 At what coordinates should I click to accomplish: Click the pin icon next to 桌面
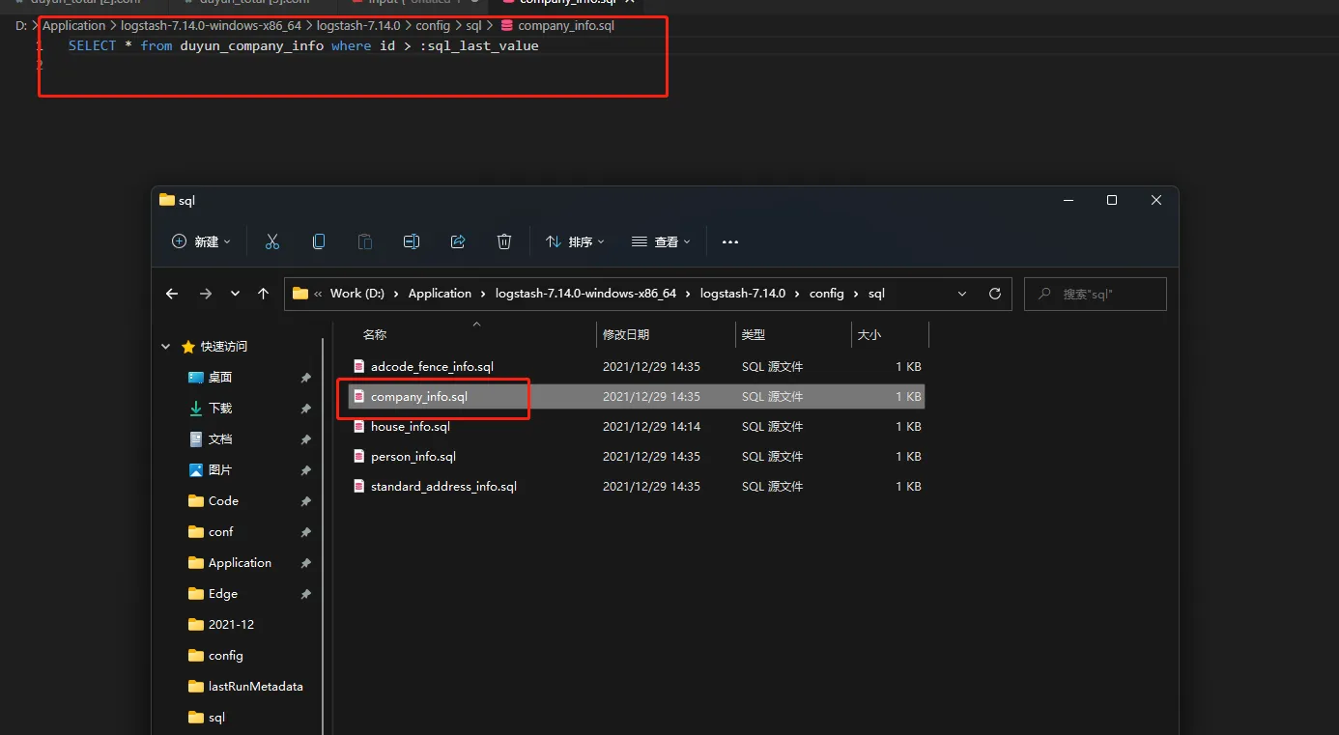click(305, 378)
